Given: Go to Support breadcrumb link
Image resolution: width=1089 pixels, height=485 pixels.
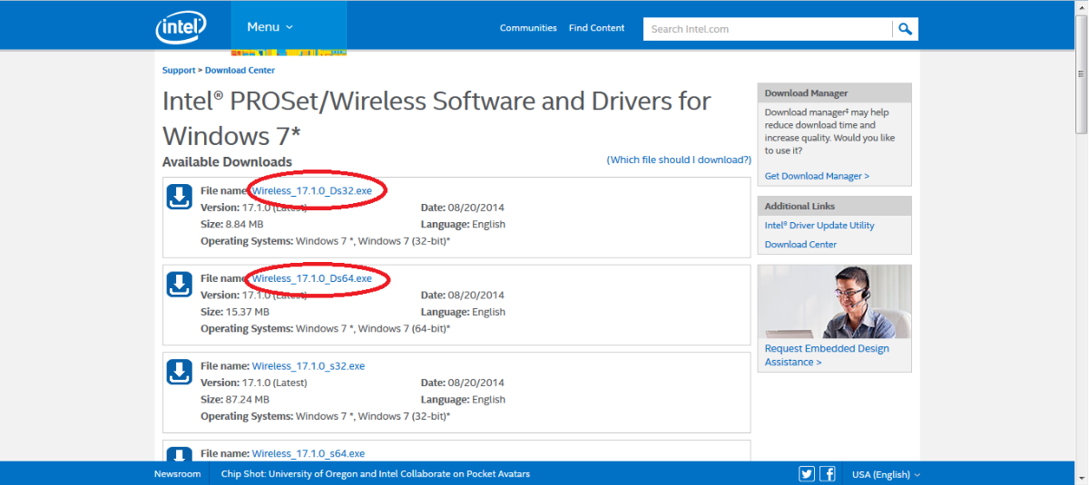Looking at the screenshot, I should (x=178, y=71).
